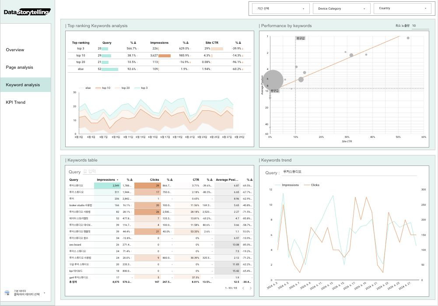
Task: Click the 53.33% CTR cell
Action: point(187,232)
